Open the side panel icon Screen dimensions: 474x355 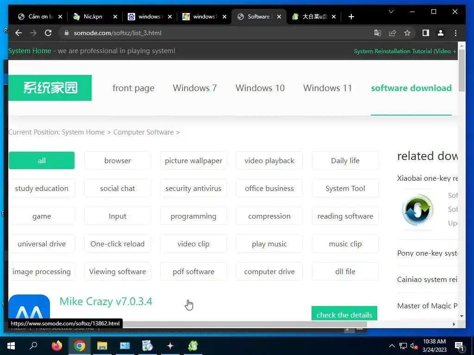pos(426,33)
